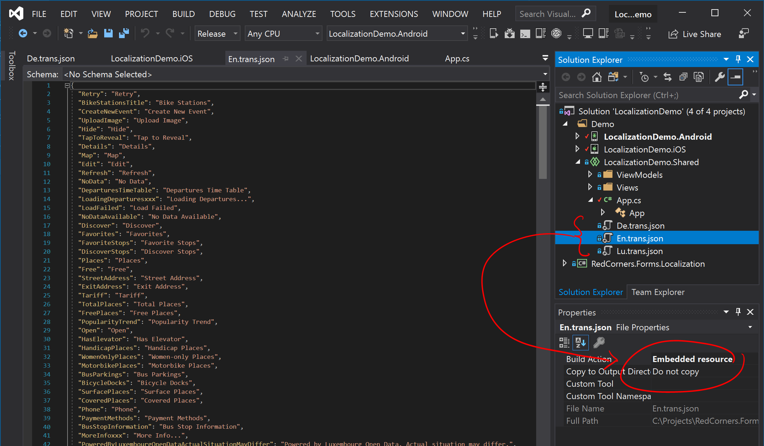Click the Save floppy disk icon
The height and width of the screenshot is (446, 764).
(x=108, y=34)
